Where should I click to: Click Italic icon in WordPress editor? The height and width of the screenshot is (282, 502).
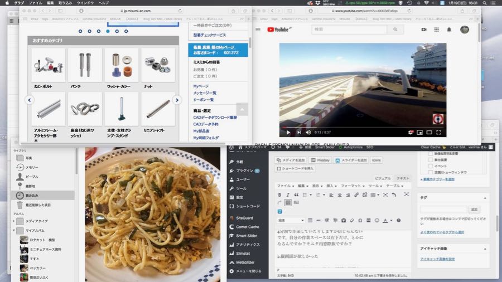click(287, 195)
